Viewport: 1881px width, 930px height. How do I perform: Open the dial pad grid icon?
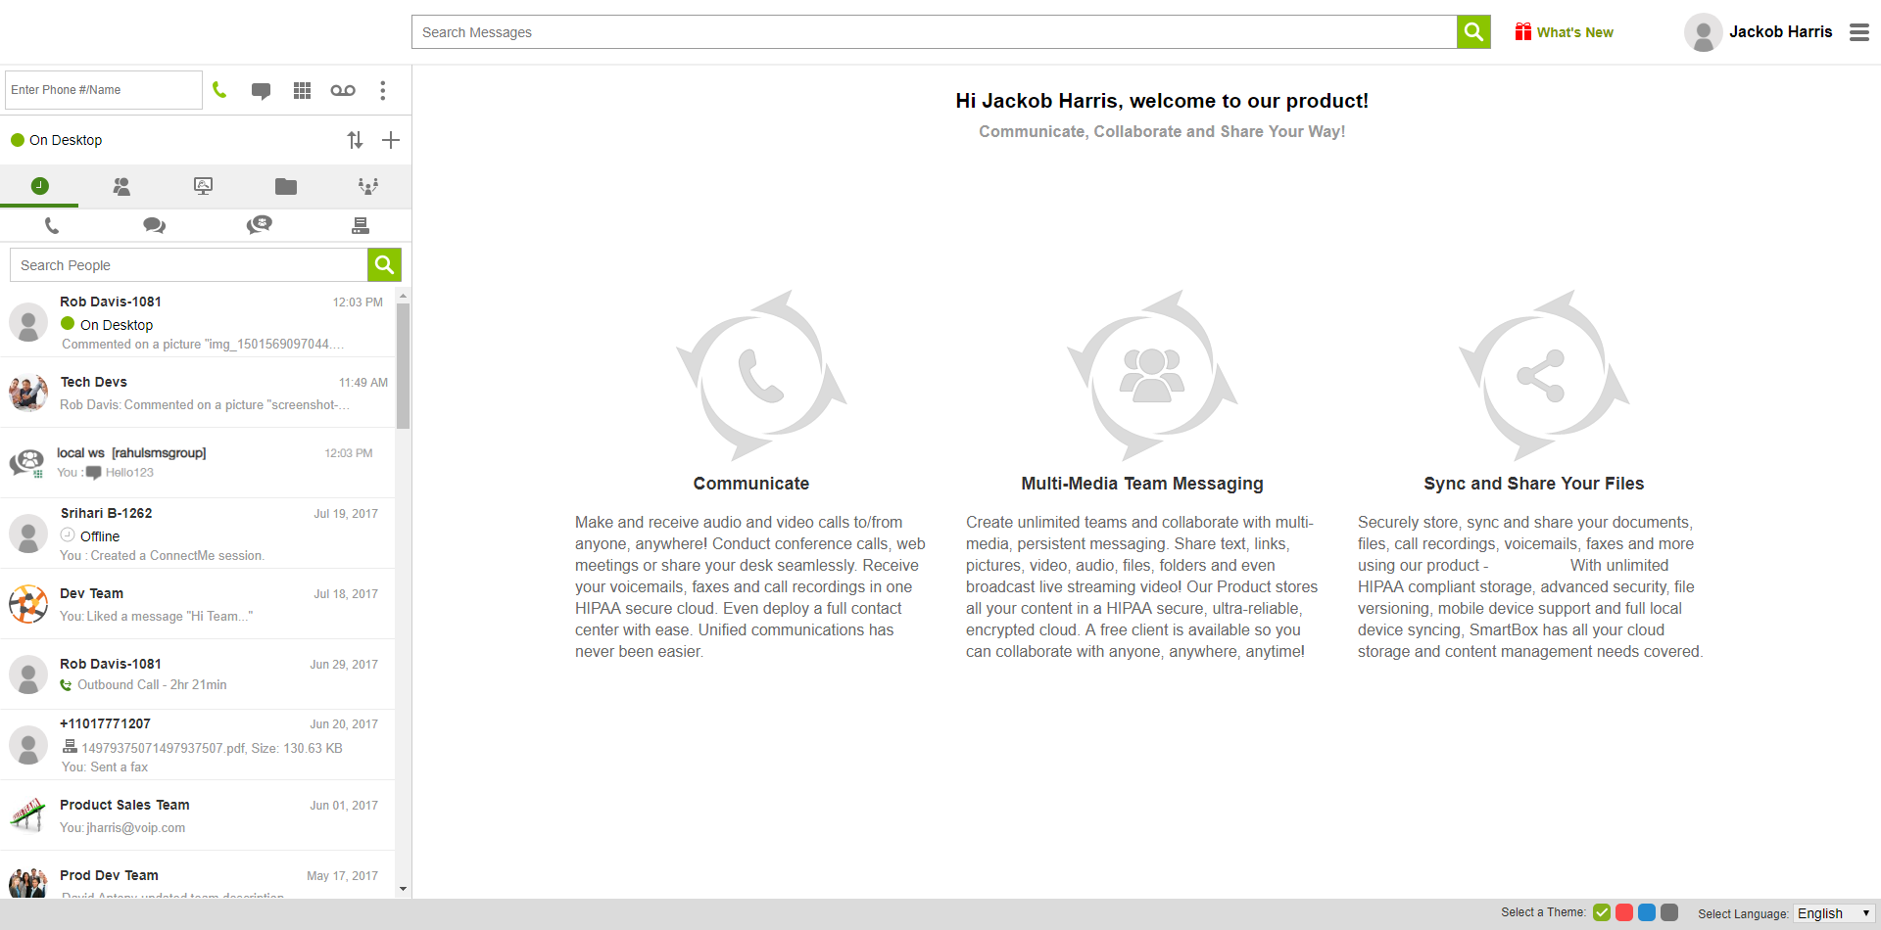pyautogui.click(x=302, y=90)
